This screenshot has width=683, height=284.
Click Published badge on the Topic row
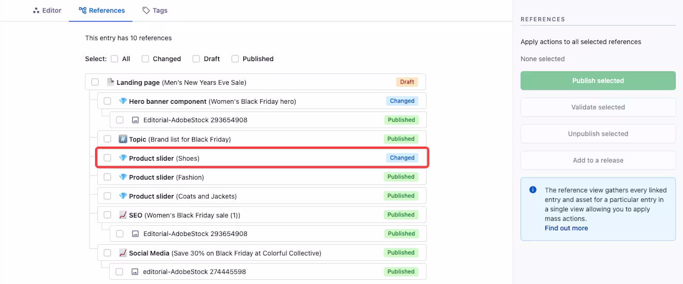click(401, 139)
